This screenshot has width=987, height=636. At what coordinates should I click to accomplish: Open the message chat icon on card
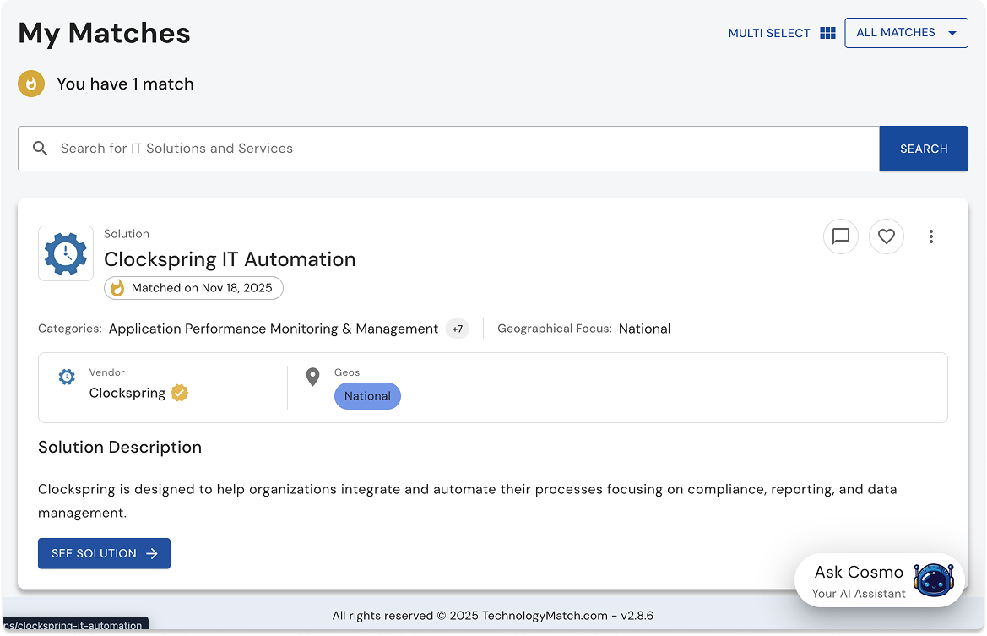[840, 236]
